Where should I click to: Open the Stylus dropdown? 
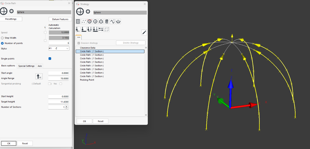[x=59, y=49]
